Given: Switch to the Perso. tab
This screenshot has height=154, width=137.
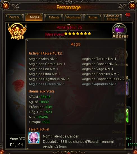Looking at the screenshot, I should [14, 17].
